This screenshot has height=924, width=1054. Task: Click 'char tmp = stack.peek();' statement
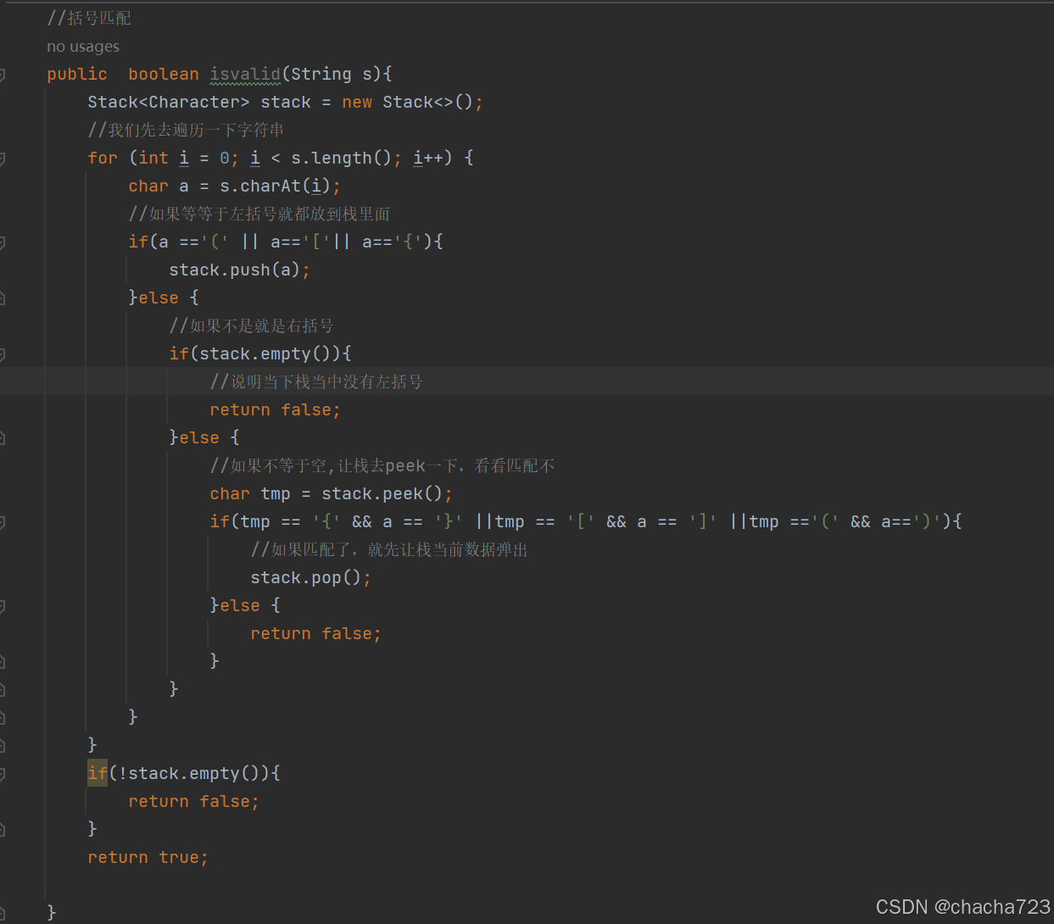click(332, 494)
